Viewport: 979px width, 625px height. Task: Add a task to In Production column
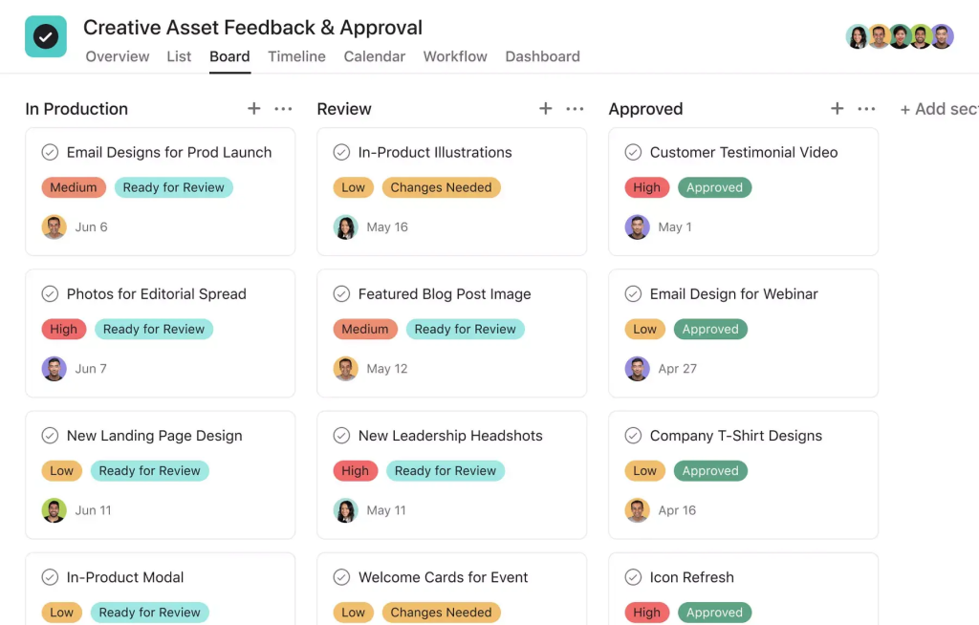[x=253, y=109]
